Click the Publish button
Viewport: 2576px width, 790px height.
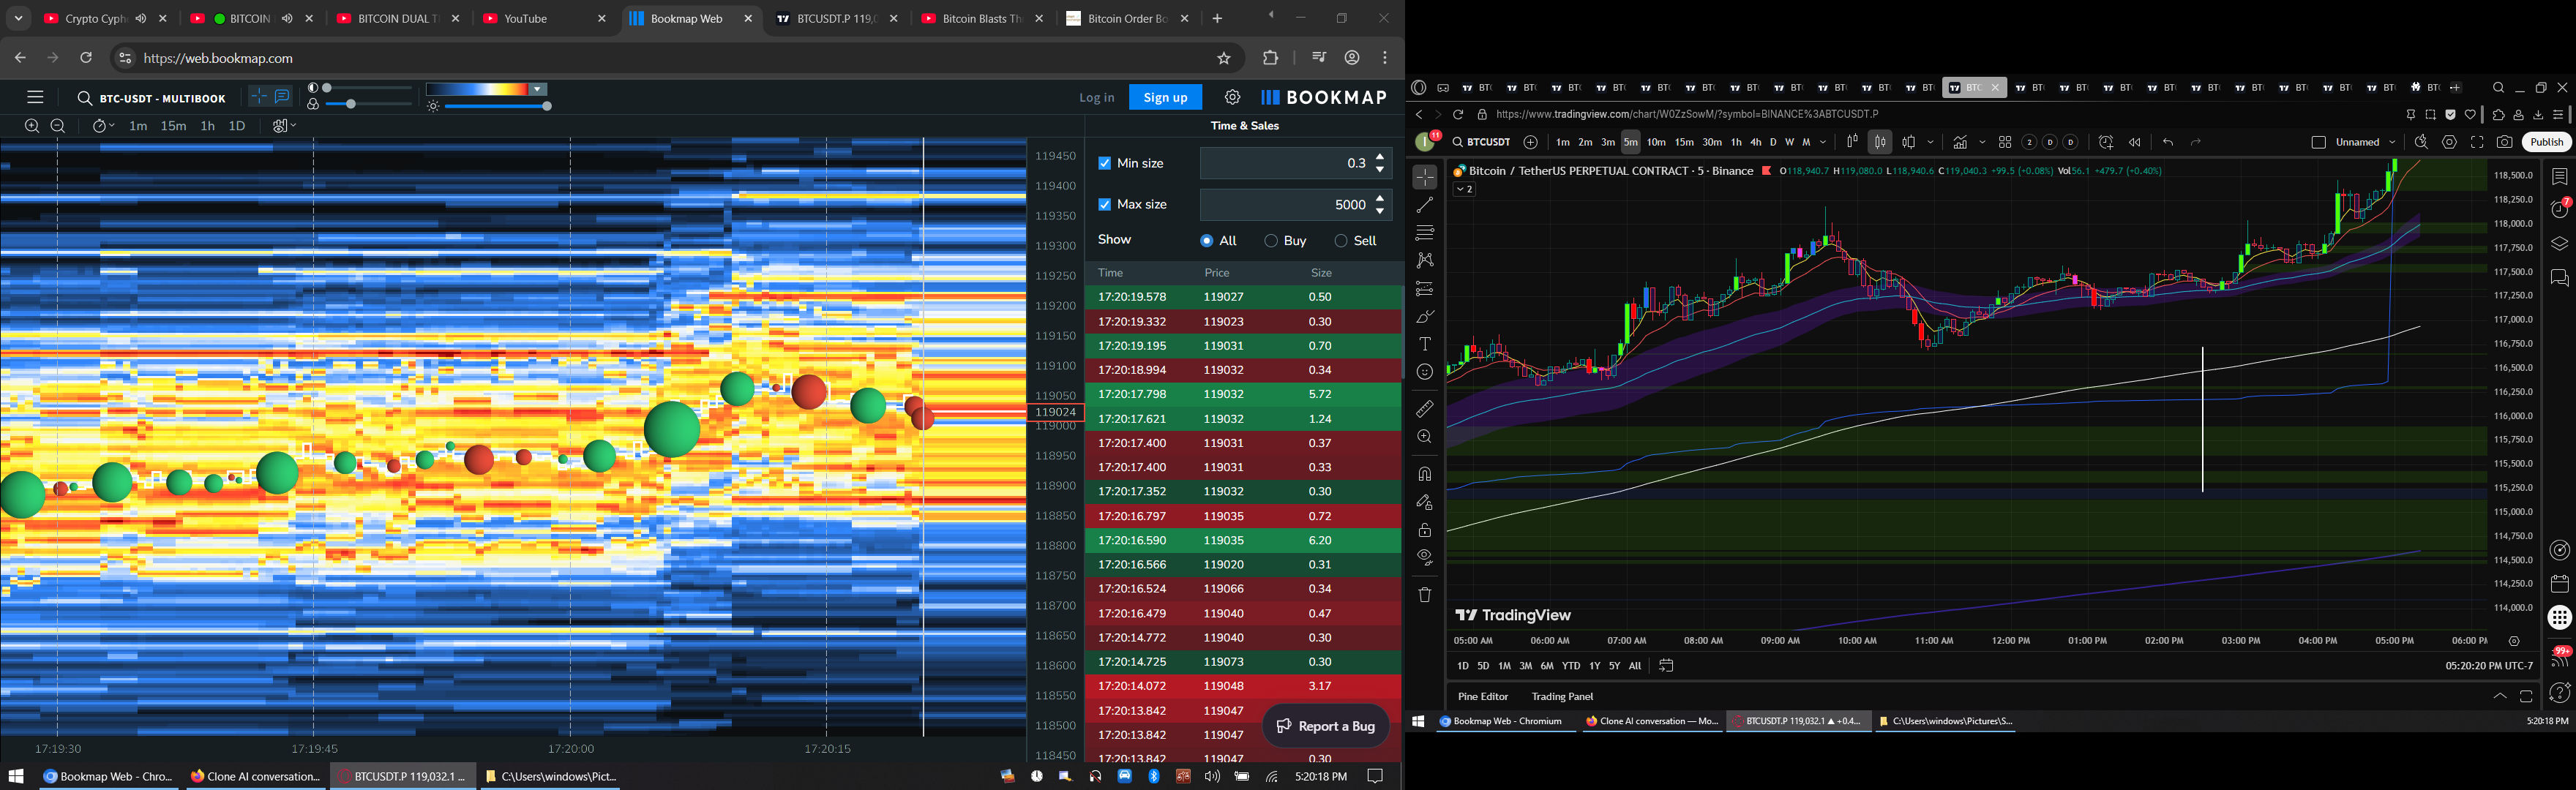click(x=2546, y=142)
